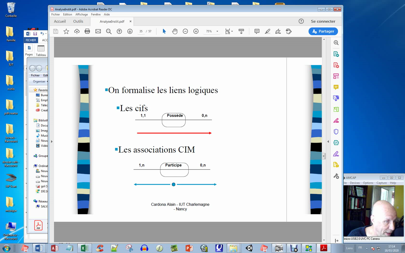Send the file by email envelope icon
The width and height of the screenshot is (405, 253).
98,31
